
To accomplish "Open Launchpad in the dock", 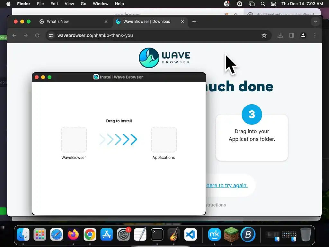I will pos(40,234).
